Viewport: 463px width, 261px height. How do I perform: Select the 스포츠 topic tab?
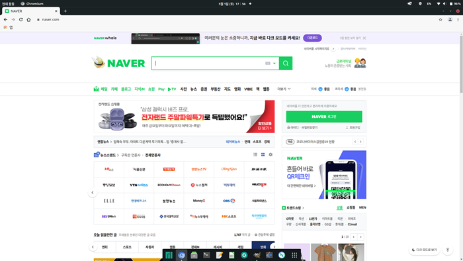[x=127, y=247]
